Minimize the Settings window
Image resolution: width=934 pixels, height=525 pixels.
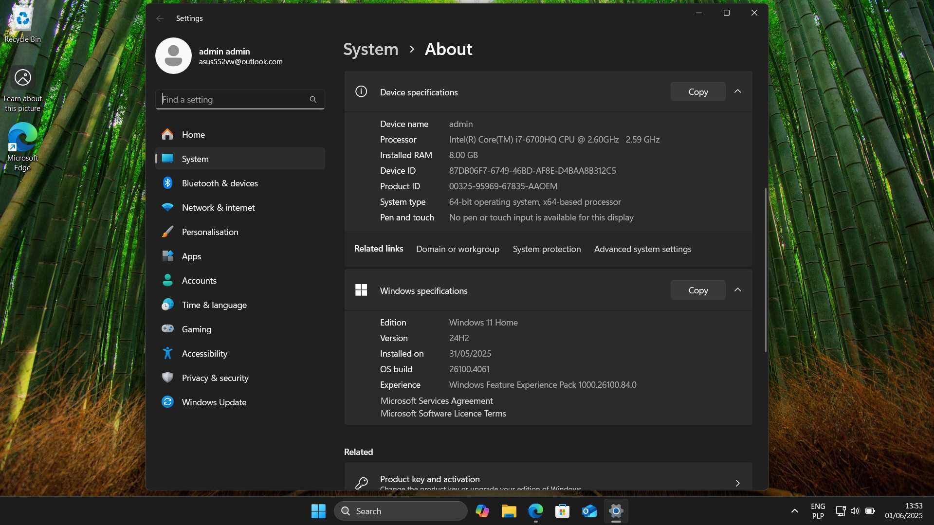point(699,13)
